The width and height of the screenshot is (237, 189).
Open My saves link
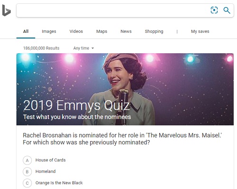200,31
